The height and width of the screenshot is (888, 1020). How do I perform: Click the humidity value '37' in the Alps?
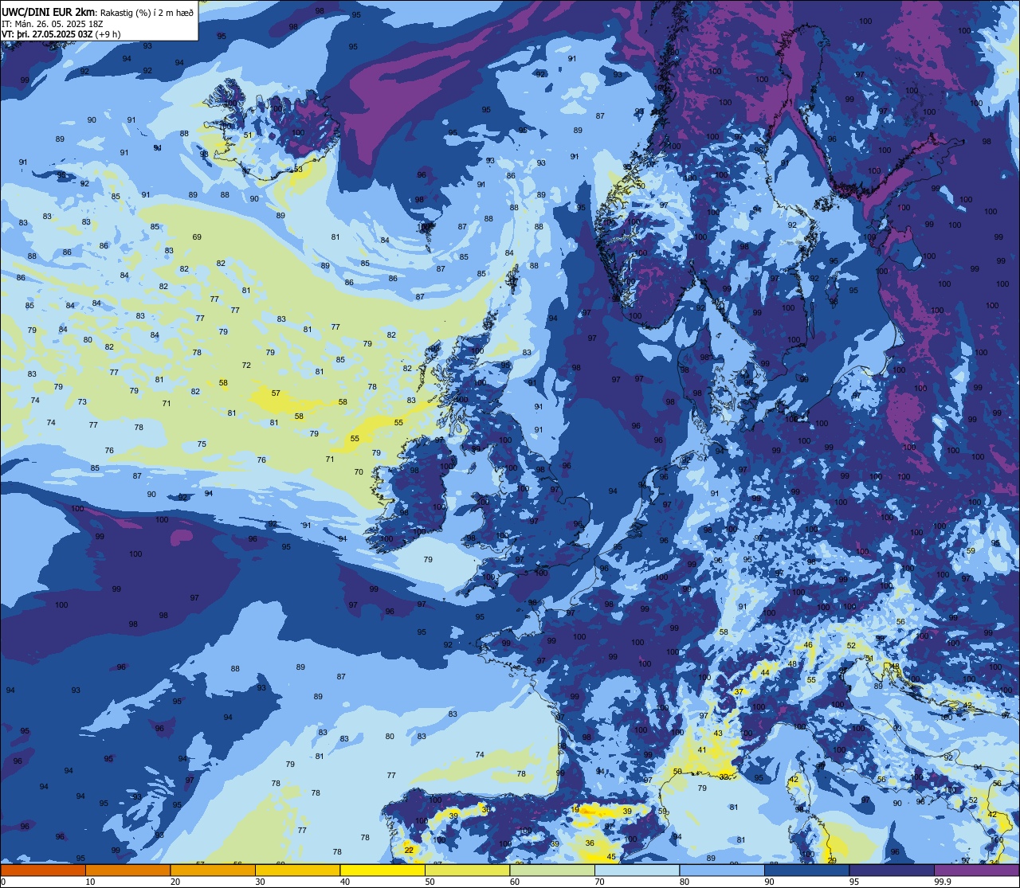pos(739,692)
